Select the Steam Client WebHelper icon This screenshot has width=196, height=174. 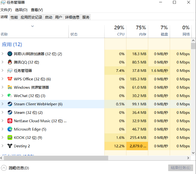click(10, 104)
